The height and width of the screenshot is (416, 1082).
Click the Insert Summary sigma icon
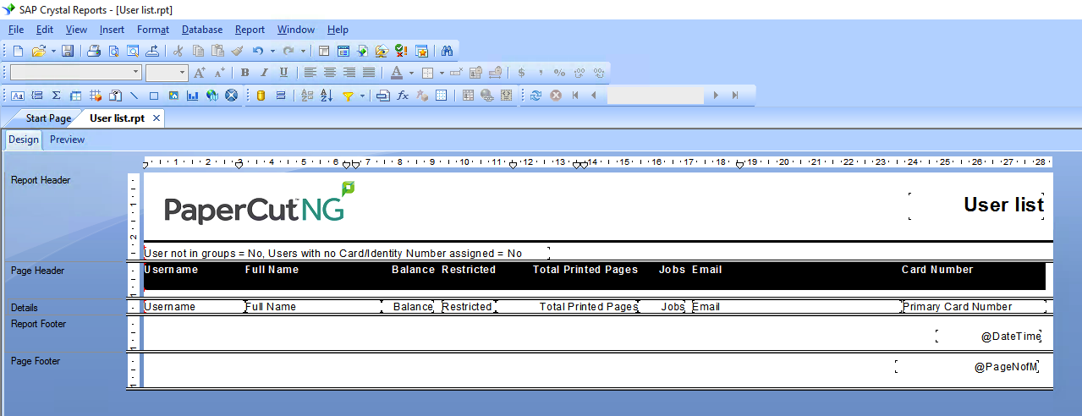click(x=57, y=96)
